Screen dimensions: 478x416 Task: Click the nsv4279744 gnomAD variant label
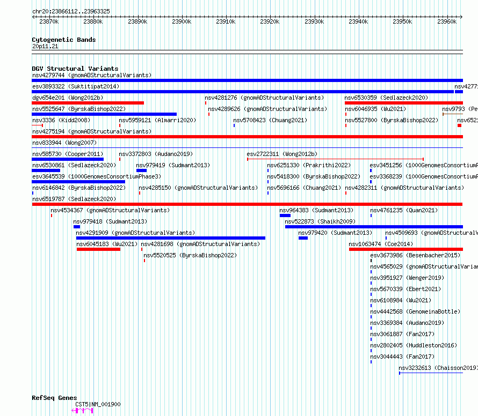92,75
